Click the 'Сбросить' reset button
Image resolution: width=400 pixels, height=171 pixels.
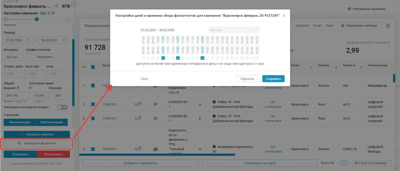pyautogui.click(x=247, y=79)
